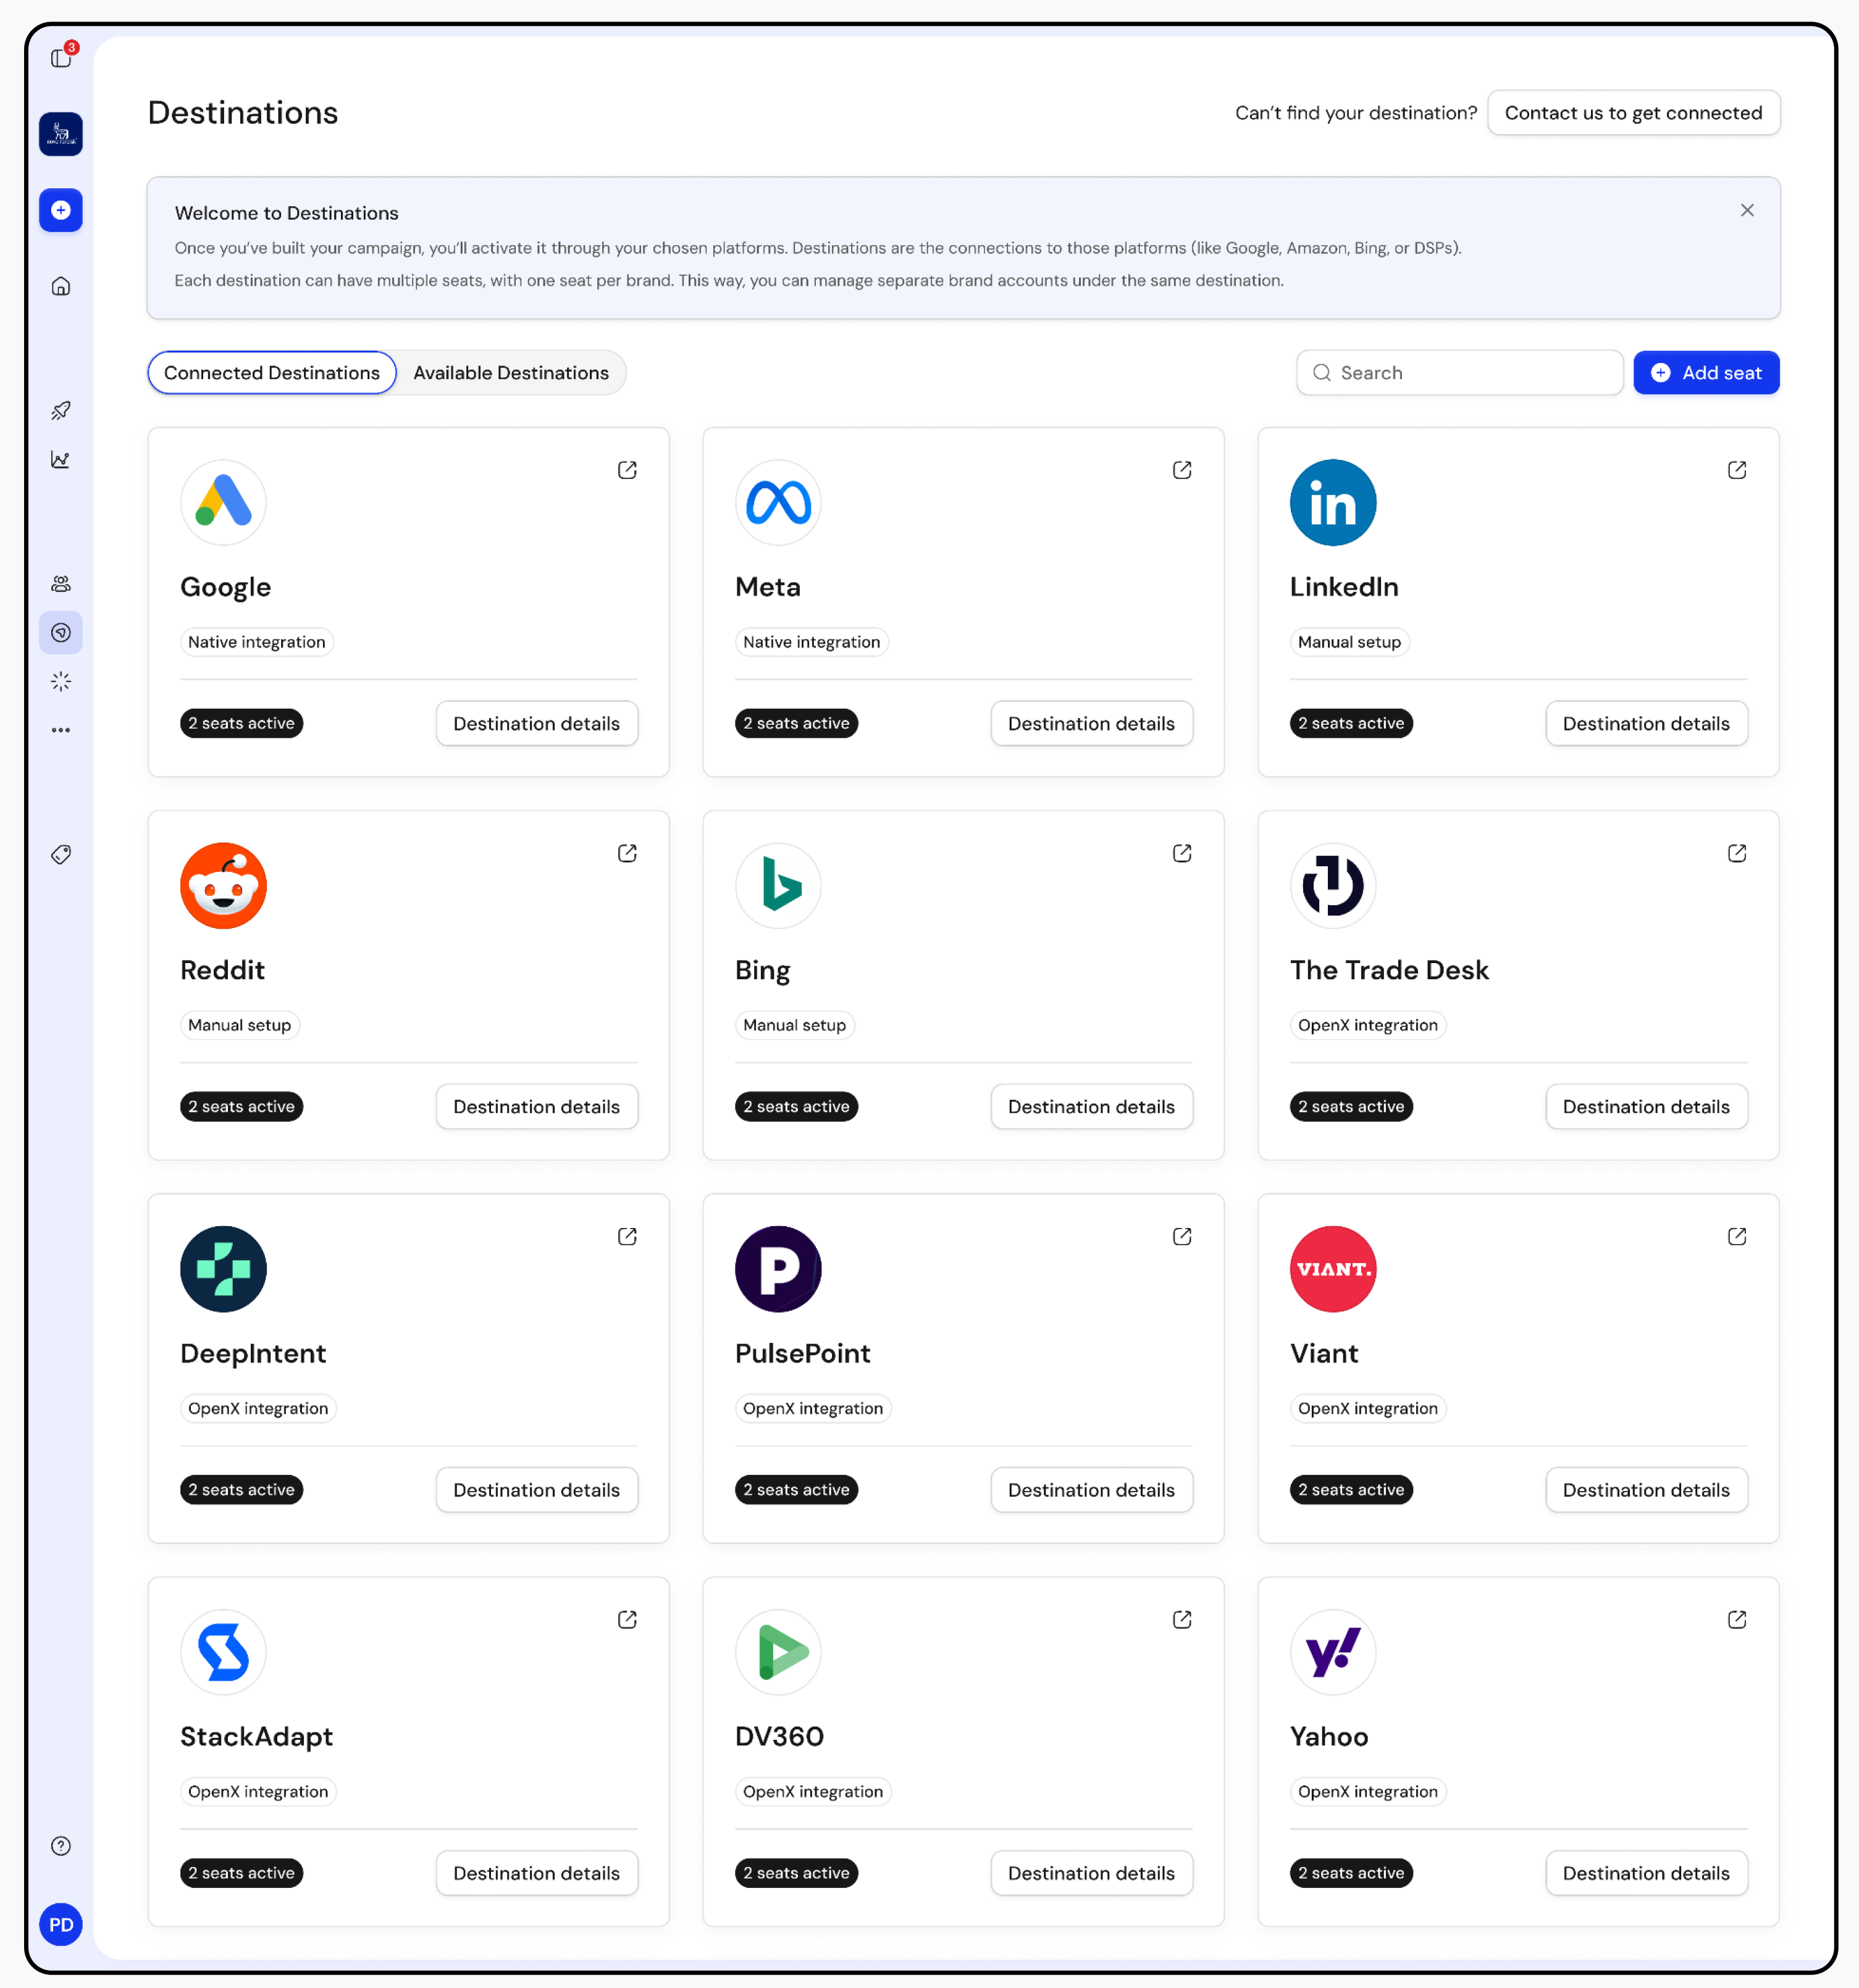The image size is (1859, 1988).
Task: Dismiss the Welcome to Destinations banner
Action: pyautogui.click(x=1747, y=210)
